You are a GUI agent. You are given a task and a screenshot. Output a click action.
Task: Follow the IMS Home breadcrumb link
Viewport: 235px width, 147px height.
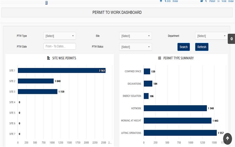(172, 1)
